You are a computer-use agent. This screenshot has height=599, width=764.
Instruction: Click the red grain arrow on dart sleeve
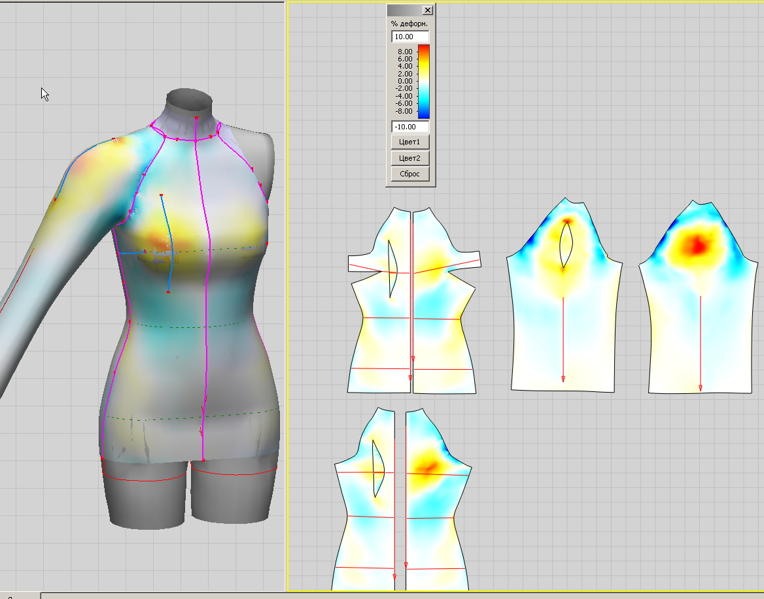point(563,338)
